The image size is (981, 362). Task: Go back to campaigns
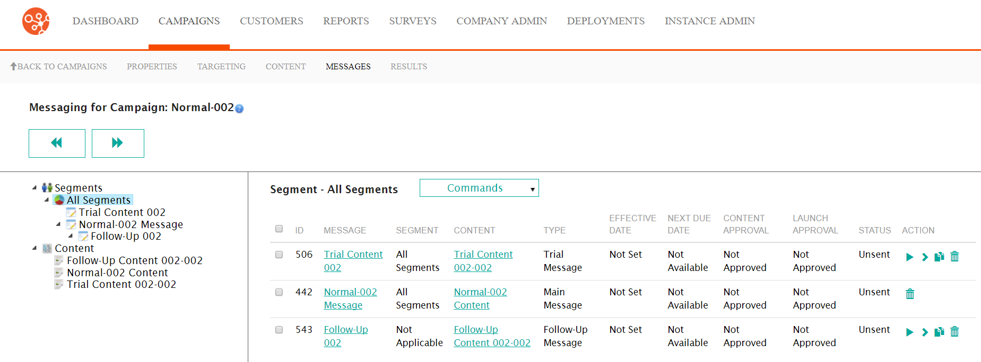pyautogui.click(x=58, y=67)
